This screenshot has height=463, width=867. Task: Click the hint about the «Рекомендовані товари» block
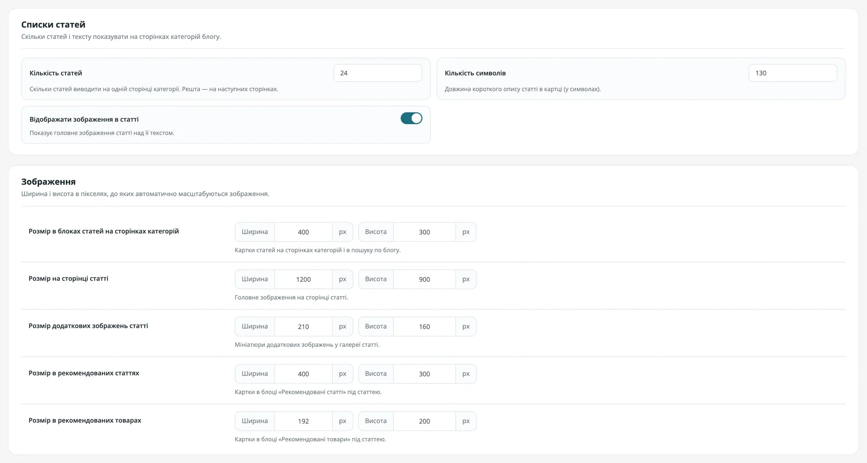pos(310,439)
